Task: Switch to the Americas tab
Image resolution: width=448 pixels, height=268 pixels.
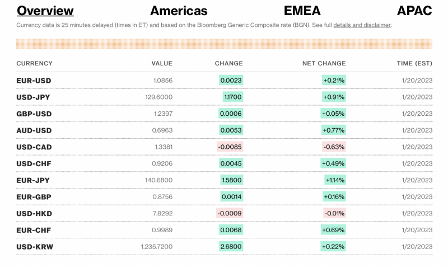Action: 179,11
